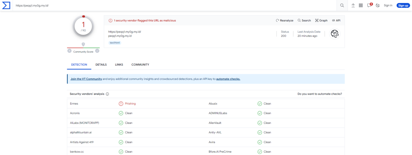
Task: Click Clean check icon for Abusix
Action: 260,104
